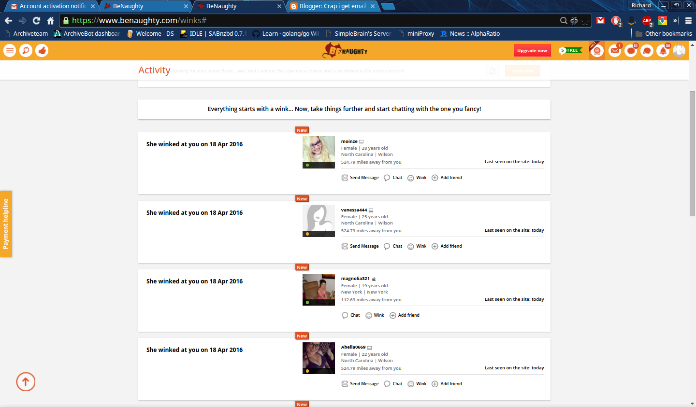Open the ArchiveBot dashboard bookmark
Viewport: 696px width, 407px height.
(x=87, y=33)
